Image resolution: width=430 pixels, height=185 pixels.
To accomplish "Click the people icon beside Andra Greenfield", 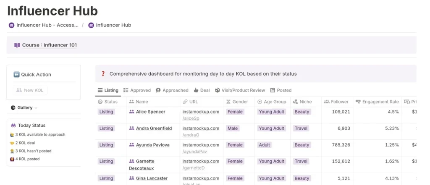I will (131, 128).
